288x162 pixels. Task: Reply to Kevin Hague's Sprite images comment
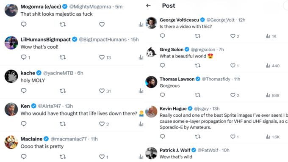(x=162, y=137)
